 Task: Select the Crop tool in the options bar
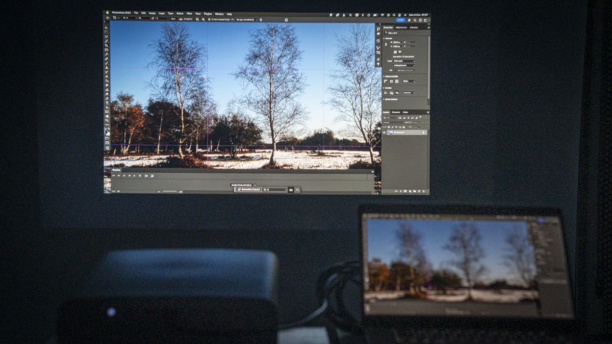[115, 18]
